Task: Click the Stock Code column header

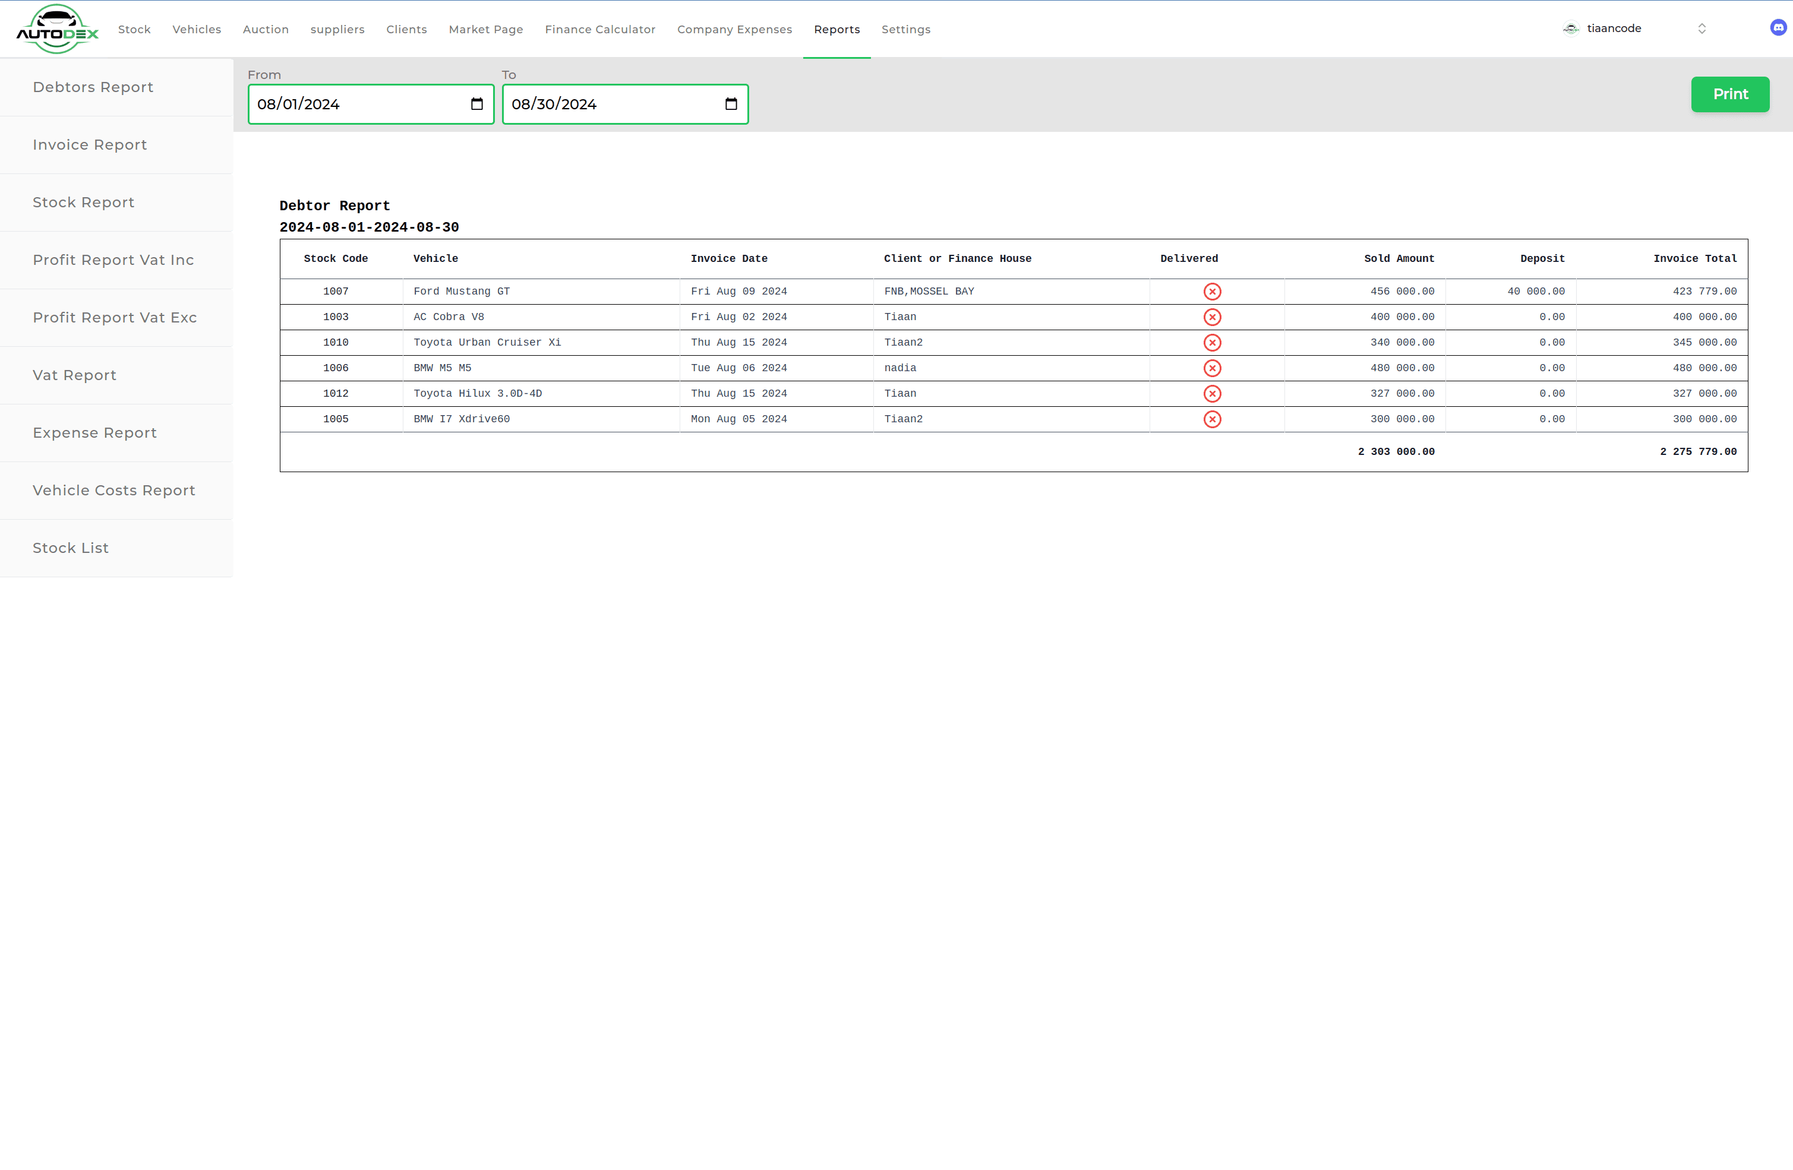Action: click(335, 258)
